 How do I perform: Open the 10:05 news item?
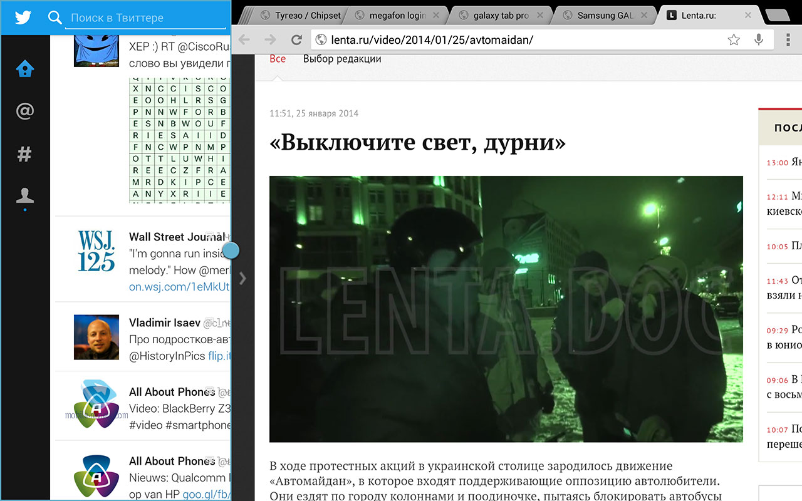tap(784, 246)
